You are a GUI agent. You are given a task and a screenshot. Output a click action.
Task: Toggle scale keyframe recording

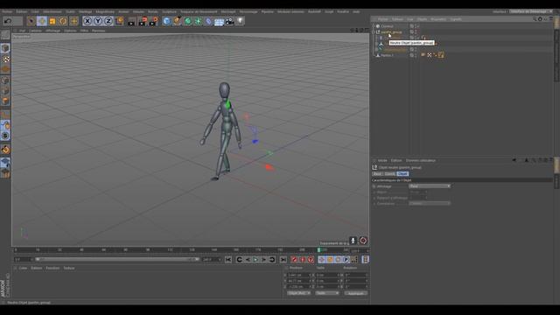(330, 260)
